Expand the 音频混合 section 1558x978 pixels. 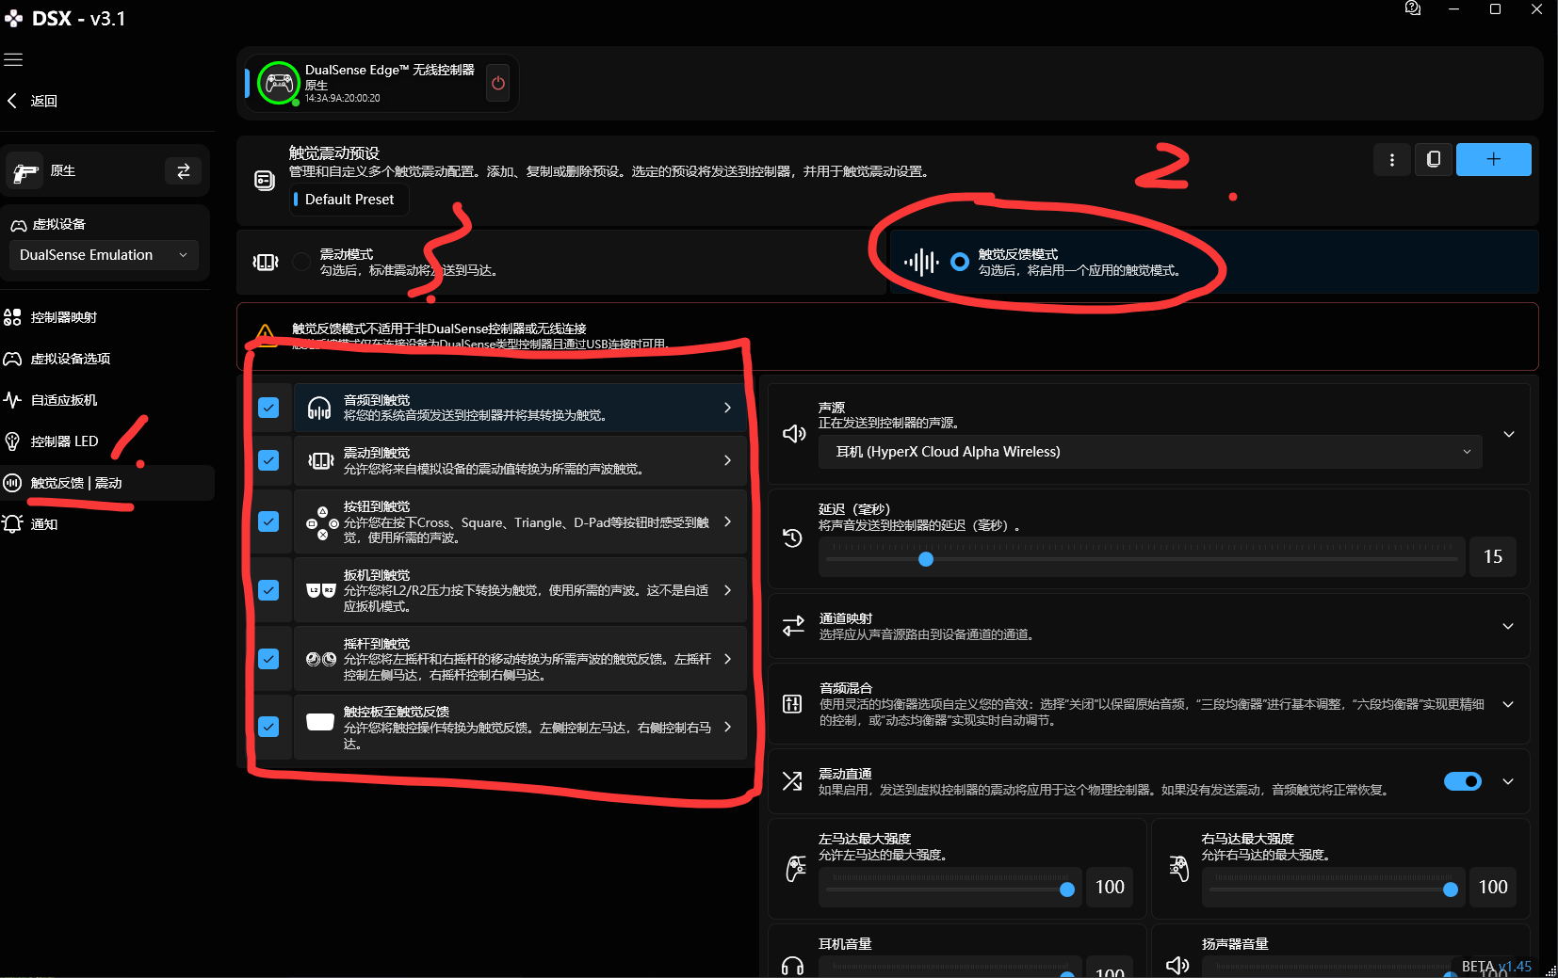pos(1508,704)
